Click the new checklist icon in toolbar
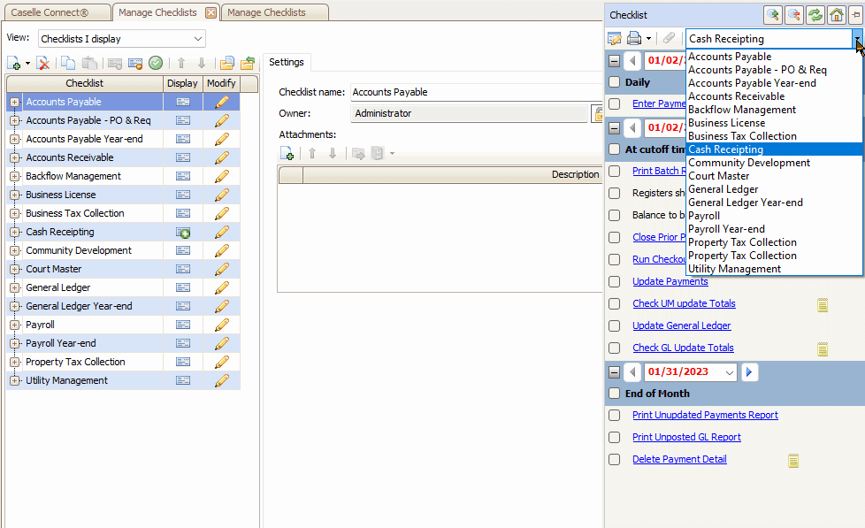Screen dimensions: 865x528 [x=14, y=63]
